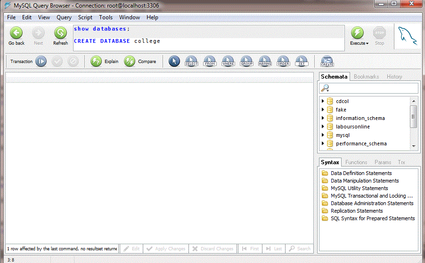425x263 pixels.
Task: Select the SET clause tool
Action: pos(302,61)
